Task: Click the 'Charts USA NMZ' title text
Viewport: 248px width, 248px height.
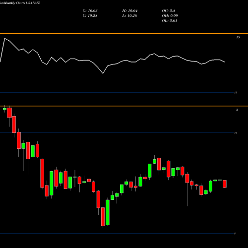Action: [x=28, y=3]
